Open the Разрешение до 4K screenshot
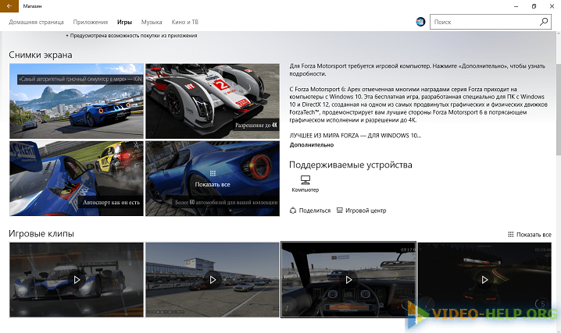 [212, 101]
